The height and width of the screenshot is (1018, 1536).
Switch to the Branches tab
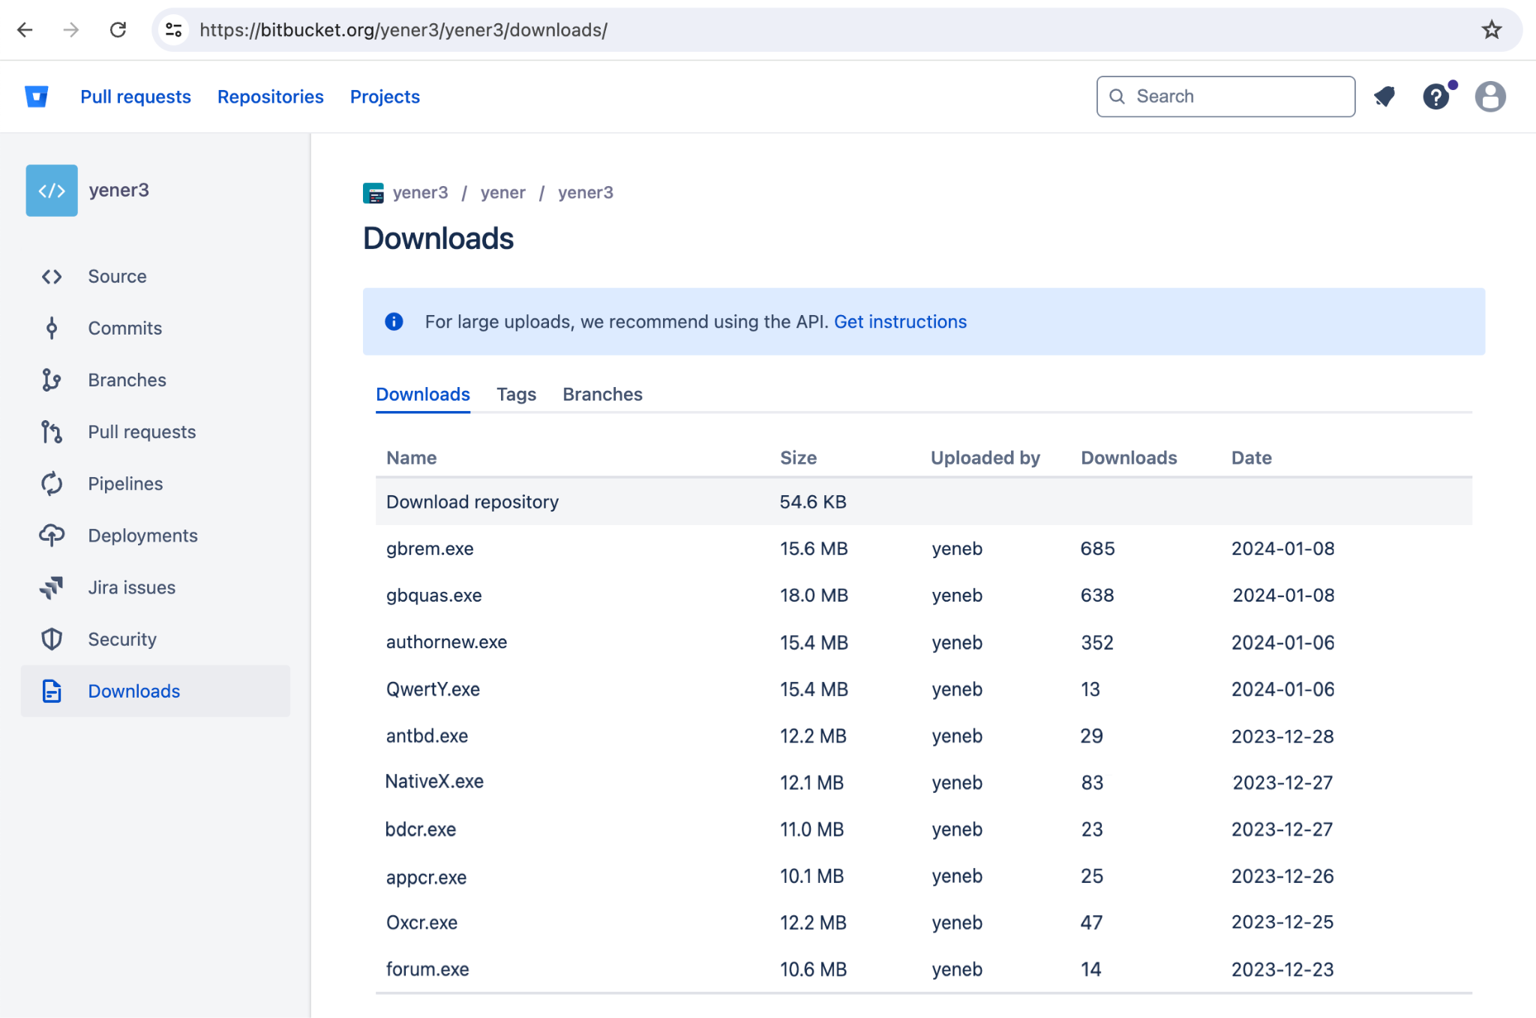click(601, 393)
